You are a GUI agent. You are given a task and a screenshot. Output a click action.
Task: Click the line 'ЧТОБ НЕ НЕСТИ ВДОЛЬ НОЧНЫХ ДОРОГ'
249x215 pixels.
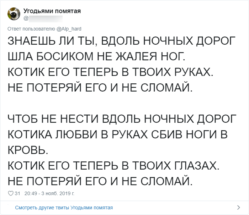pos(122,118)
